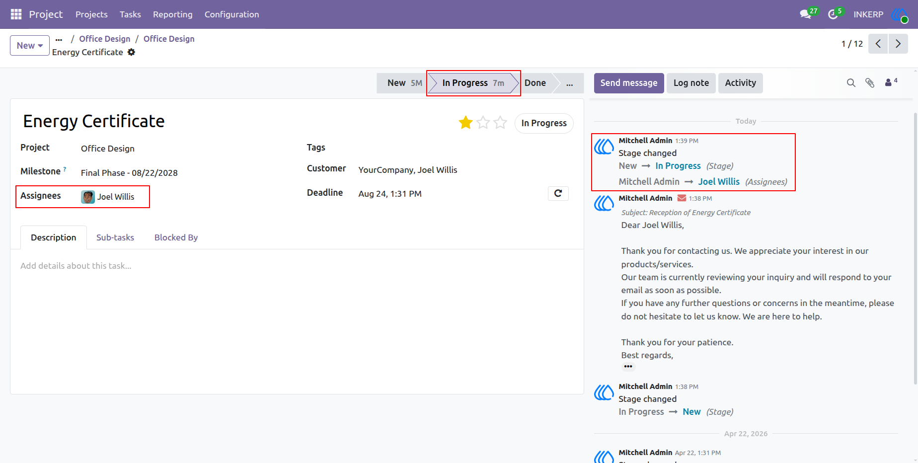Open attachments via the paperclip icon
Image resolution: width=918 pixels, height=463 pixels.
pos(870,83)
